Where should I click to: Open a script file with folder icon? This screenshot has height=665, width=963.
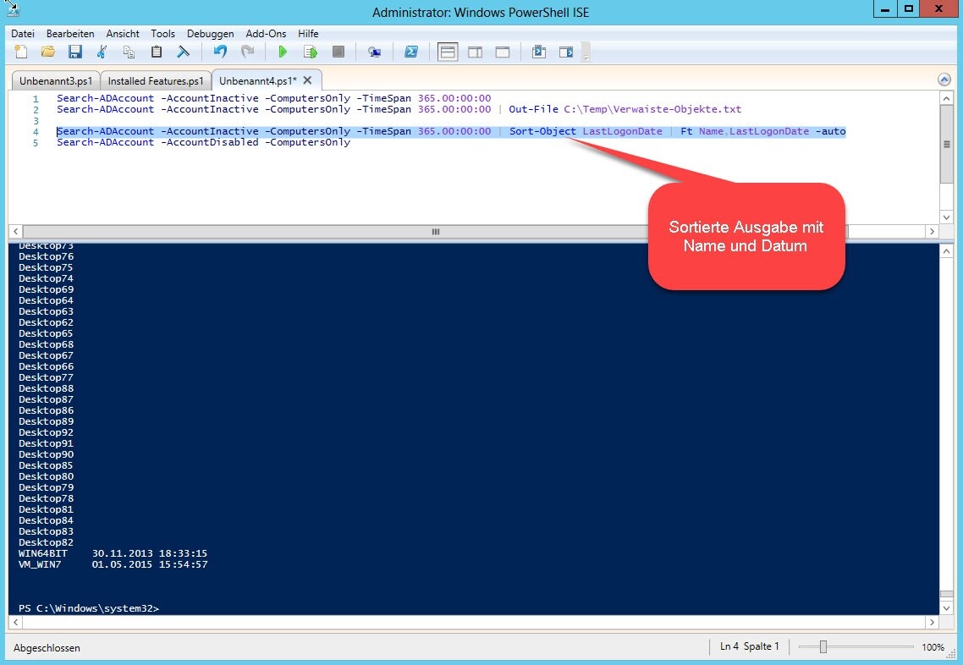click(48, 52)
